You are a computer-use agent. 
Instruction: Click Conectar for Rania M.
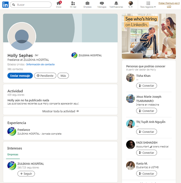tap(147, 173)
